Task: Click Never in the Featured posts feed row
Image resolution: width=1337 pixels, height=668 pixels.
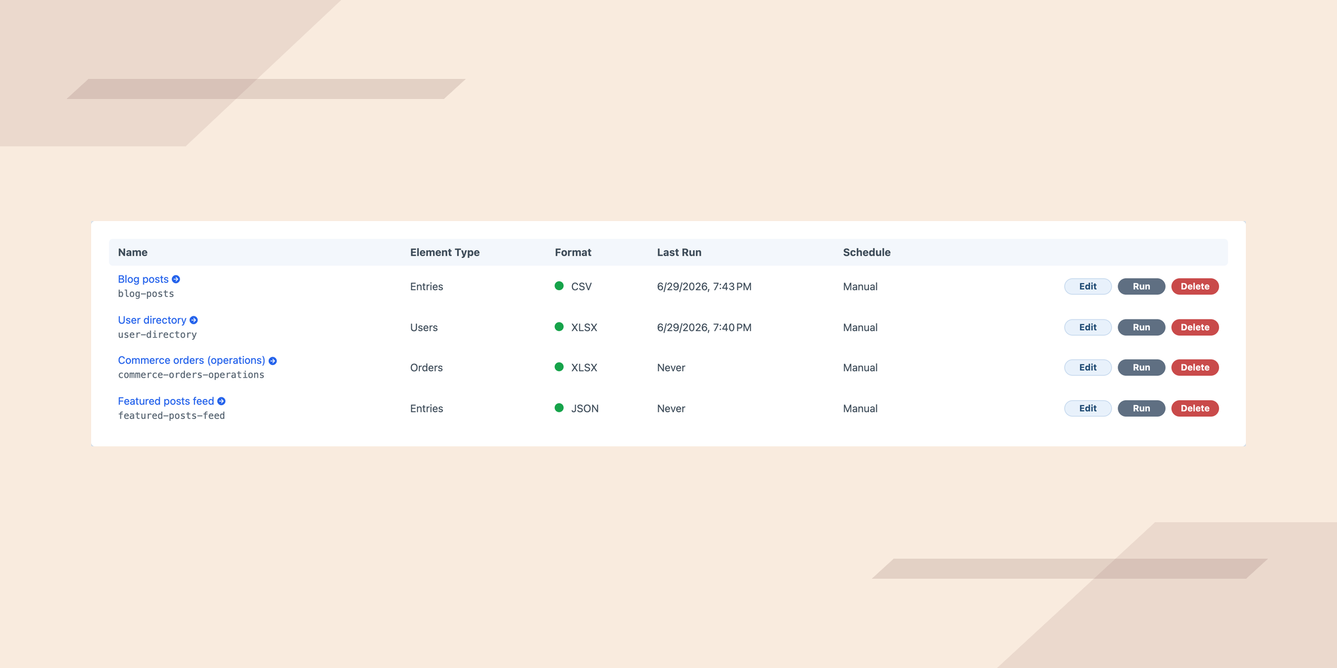Action: [x=671, y=409]
